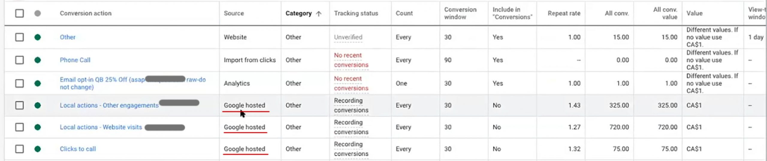Toggle the select-all checkbox in header
This screenshot has height=161, width=767.
click(x=19, y=13)
